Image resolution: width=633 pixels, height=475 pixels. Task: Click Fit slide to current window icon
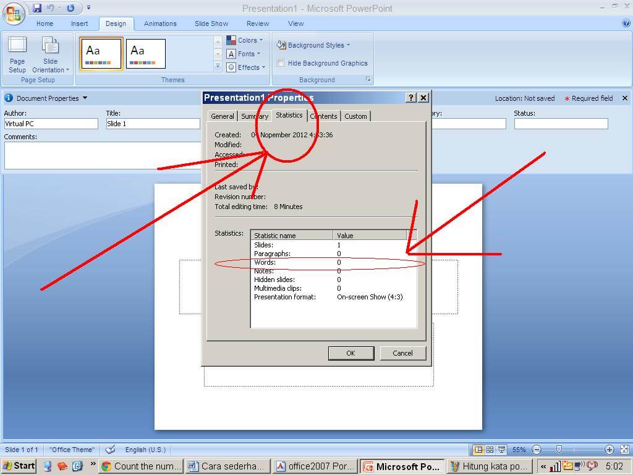coord(624,450)
